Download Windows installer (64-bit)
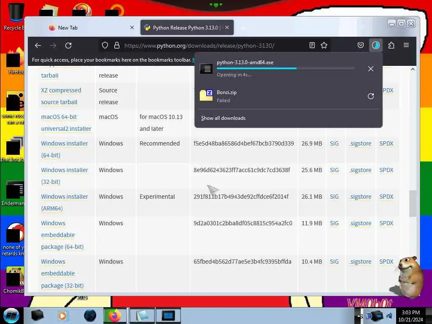Screen dimensions: 432x324 pyautogui.click(x=65, y=149)
